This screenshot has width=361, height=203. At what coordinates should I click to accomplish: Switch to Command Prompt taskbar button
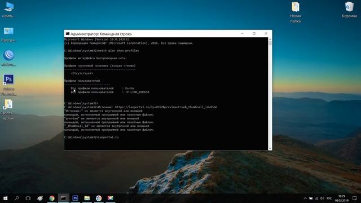63,198
